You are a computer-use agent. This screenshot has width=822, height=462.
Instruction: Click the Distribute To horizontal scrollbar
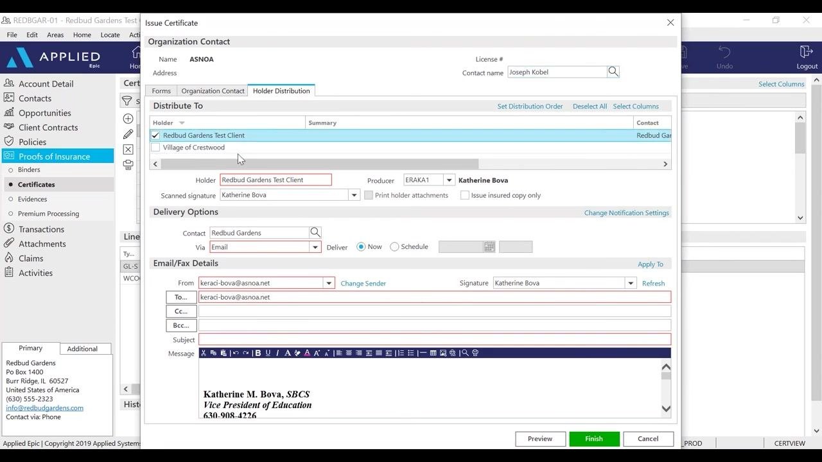(319, 164)
